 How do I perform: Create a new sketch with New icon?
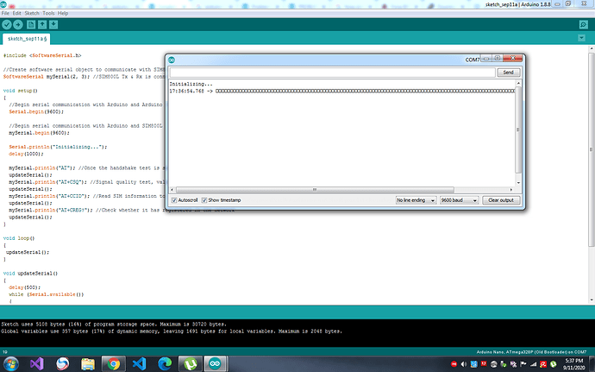(x=31, y=25)
